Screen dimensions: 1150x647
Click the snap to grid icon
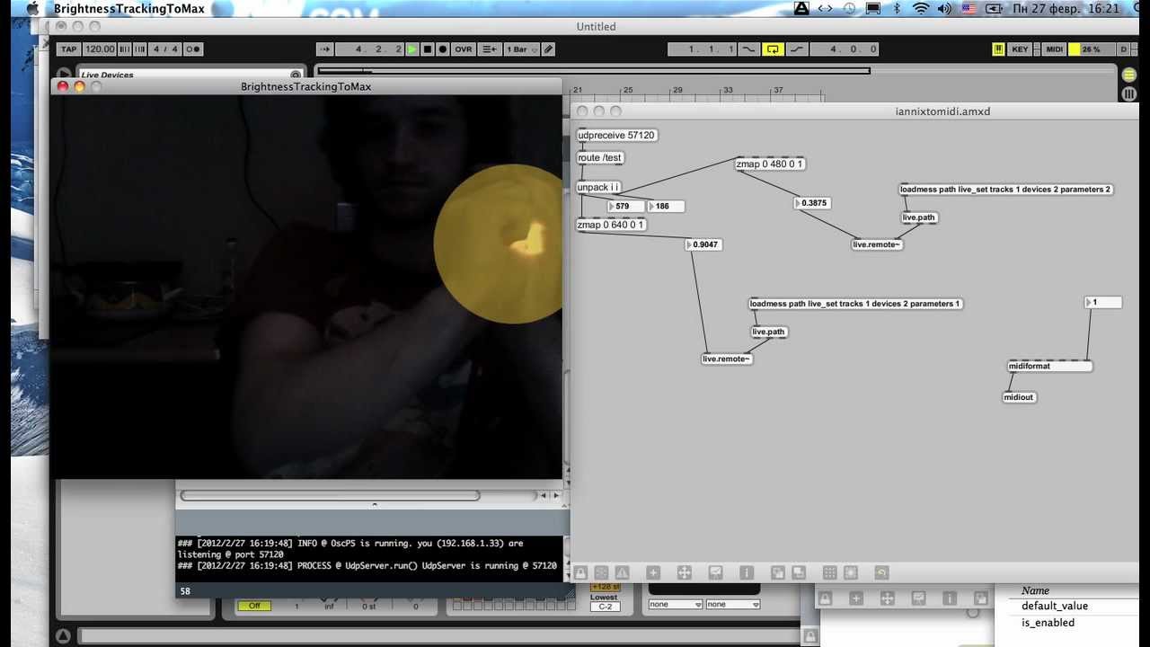click(850, 572)
